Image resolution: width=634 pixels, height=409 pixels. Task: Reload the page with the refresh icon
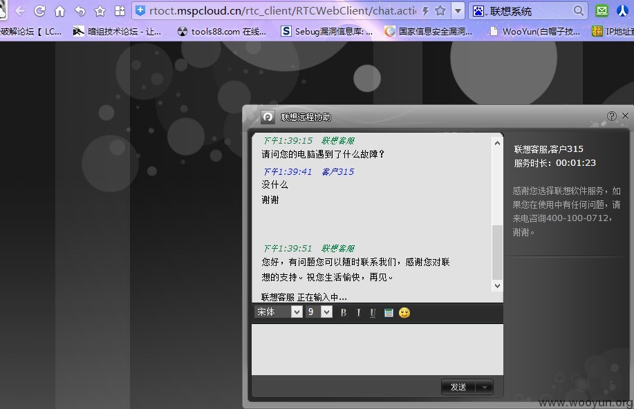(x=39, y=11)
